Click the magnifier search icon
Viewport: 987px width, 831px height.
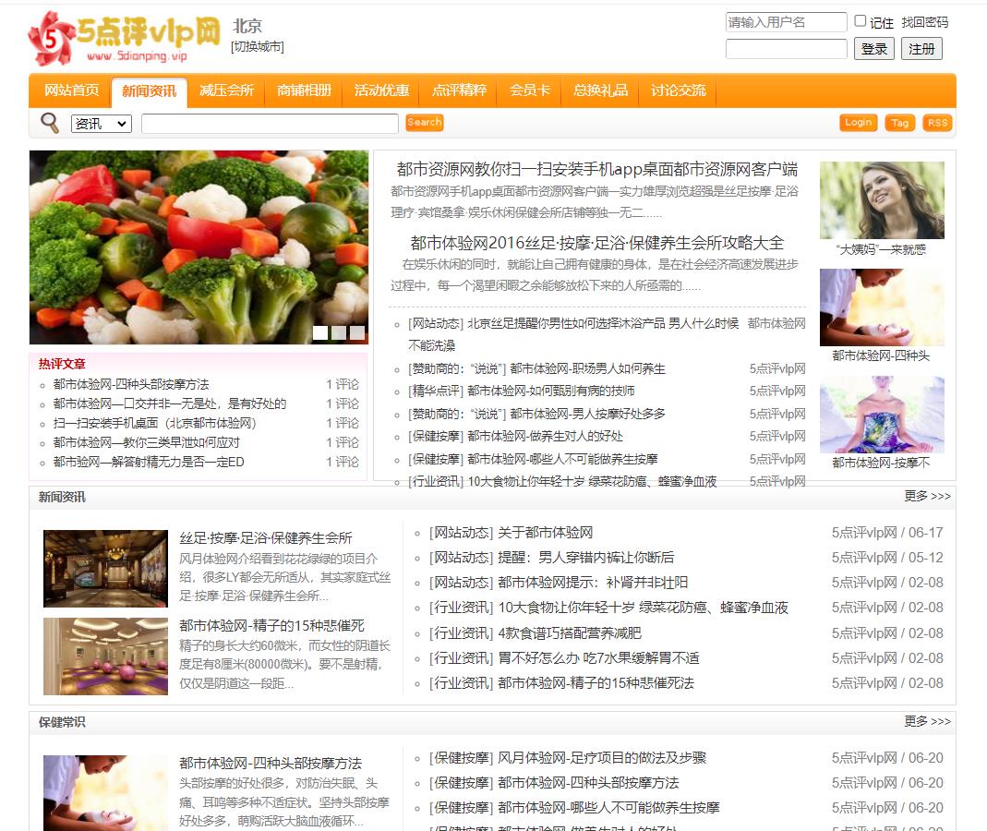click(49, 122)
